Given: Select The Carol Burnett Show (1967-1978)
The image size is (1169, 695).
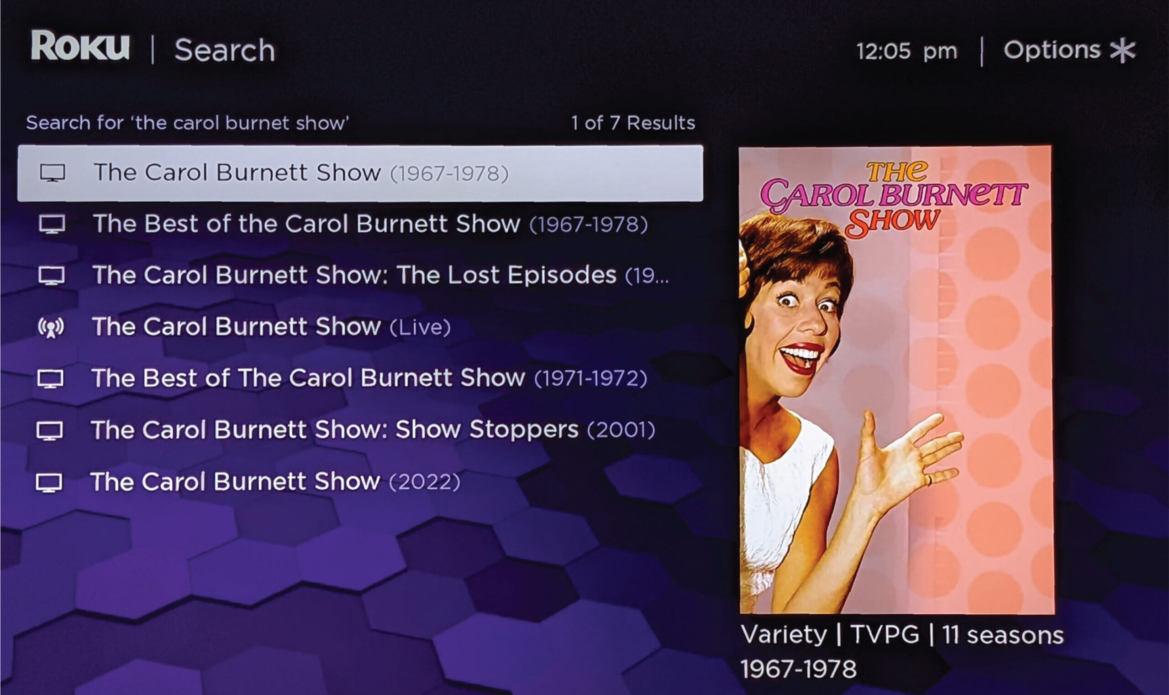Looking at the screenshot, I should [x=360, y=173].
